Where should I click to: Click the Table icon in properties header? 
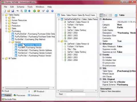[x=116, y=15]
